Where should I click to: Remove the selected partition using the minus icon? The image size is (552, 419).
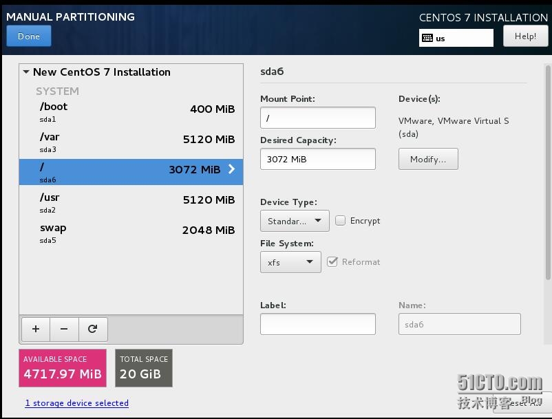(x=64, y=330)
